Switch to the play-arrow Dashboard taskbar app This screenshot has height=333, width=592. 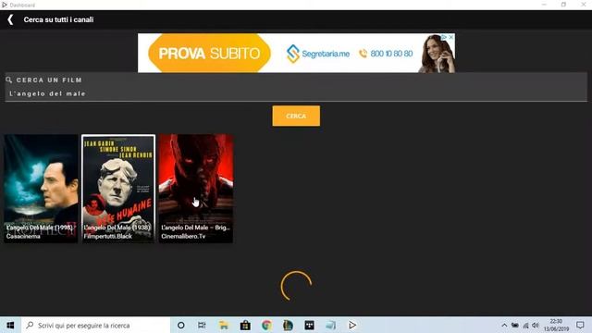click(352, 325)
